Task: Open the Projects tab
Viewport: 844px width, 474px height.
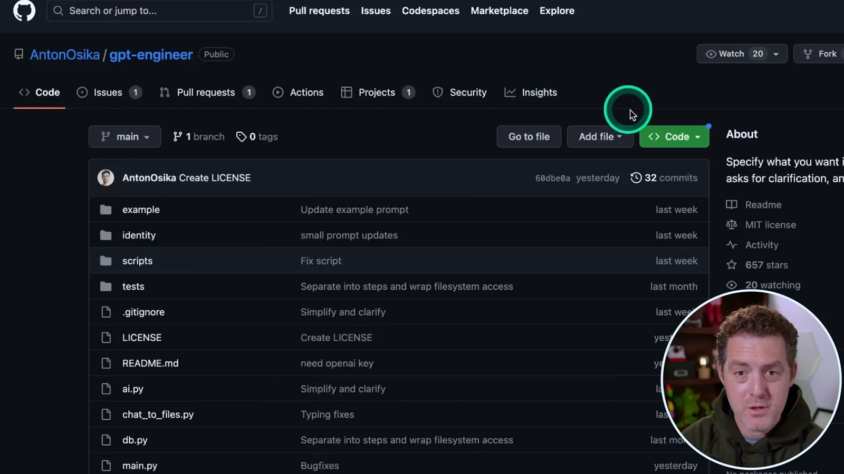Action: 378,92
